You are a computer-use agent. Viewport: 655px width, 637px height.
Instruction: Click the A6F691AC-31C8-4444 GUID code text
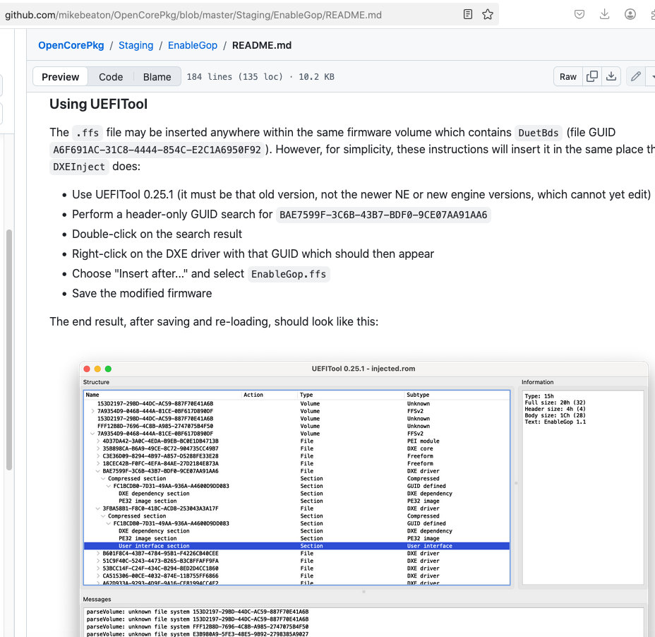tap(157, 150)
